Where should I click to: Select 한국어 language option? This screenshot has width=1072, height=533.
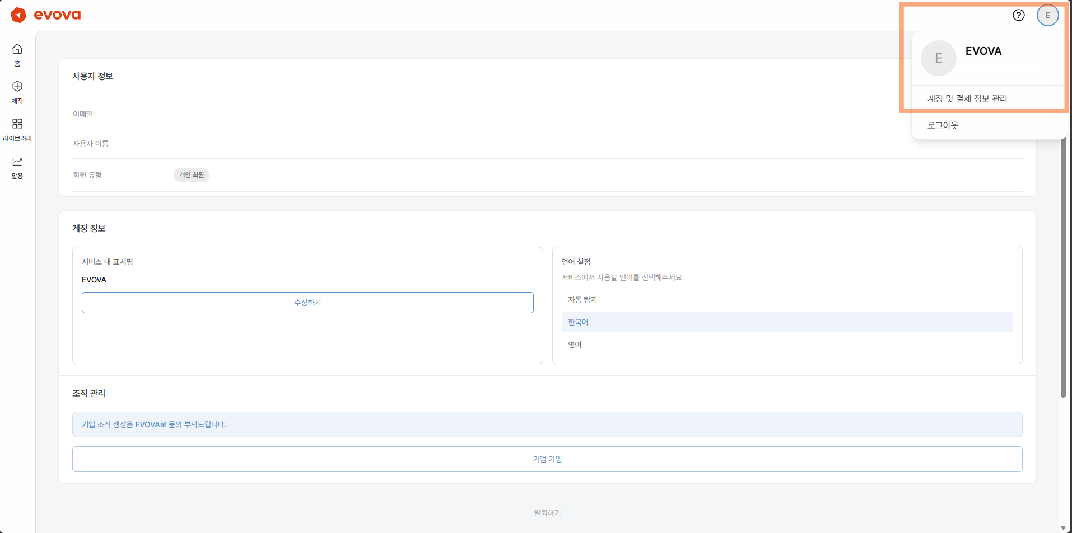point(578,322)
